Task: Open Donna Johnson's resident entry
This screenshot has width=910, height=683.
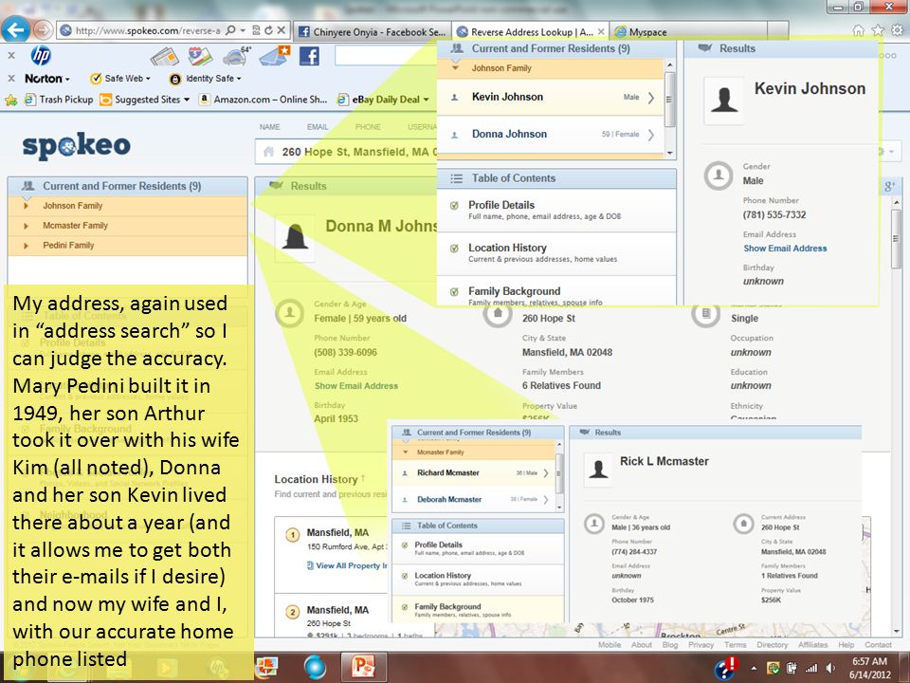Action: 550,134
